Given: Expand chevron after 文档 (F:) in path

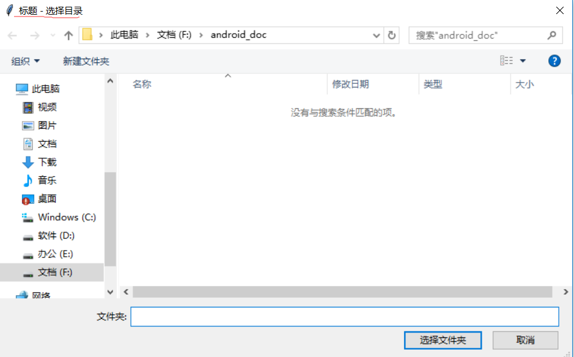Looking at the screenshot, I should tap(201, 35).
